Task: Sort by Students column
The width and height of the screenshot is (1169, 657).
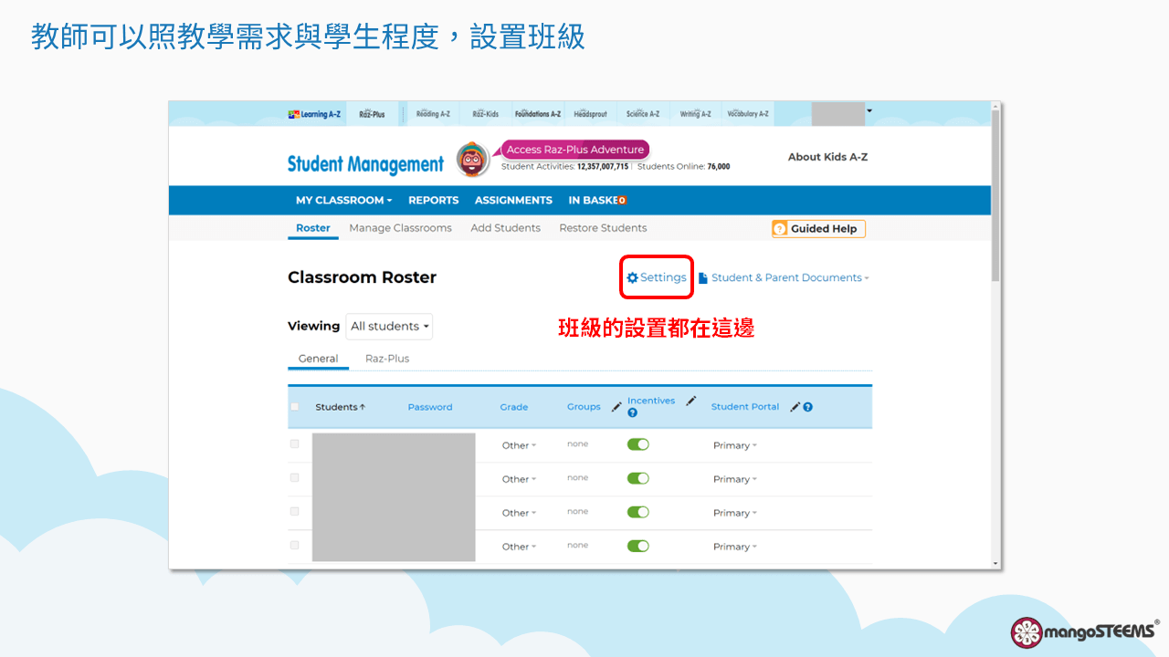Action: click(340, 407)
